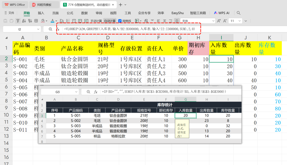The height and width of the screenshot is (165, 287).
Task: Open the tab list chevron beside the plus
Action: 125,5
